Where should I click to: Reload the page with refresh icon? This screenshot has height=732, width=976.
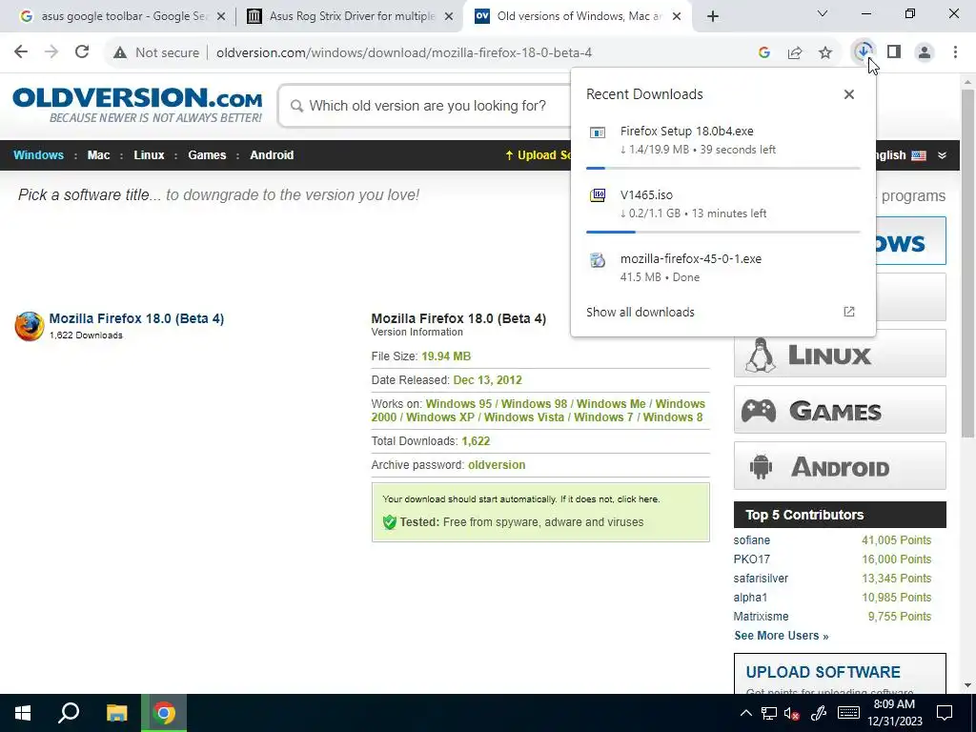tap(82, 52)
